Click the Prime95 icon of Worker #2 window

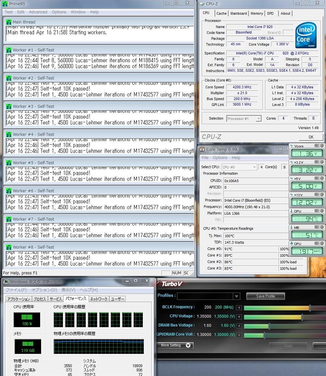pos(9,78)
